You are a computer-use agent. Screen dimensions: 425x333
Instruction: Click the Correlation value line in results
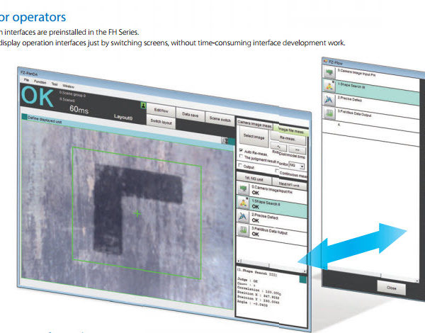click(259, 290)
